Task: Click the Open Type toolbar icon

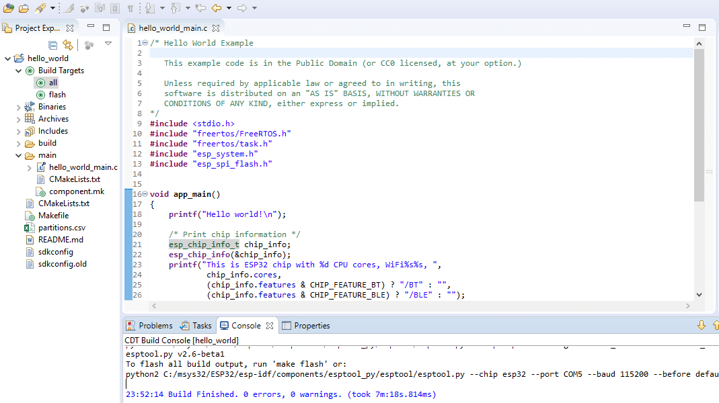Action: 9,8
